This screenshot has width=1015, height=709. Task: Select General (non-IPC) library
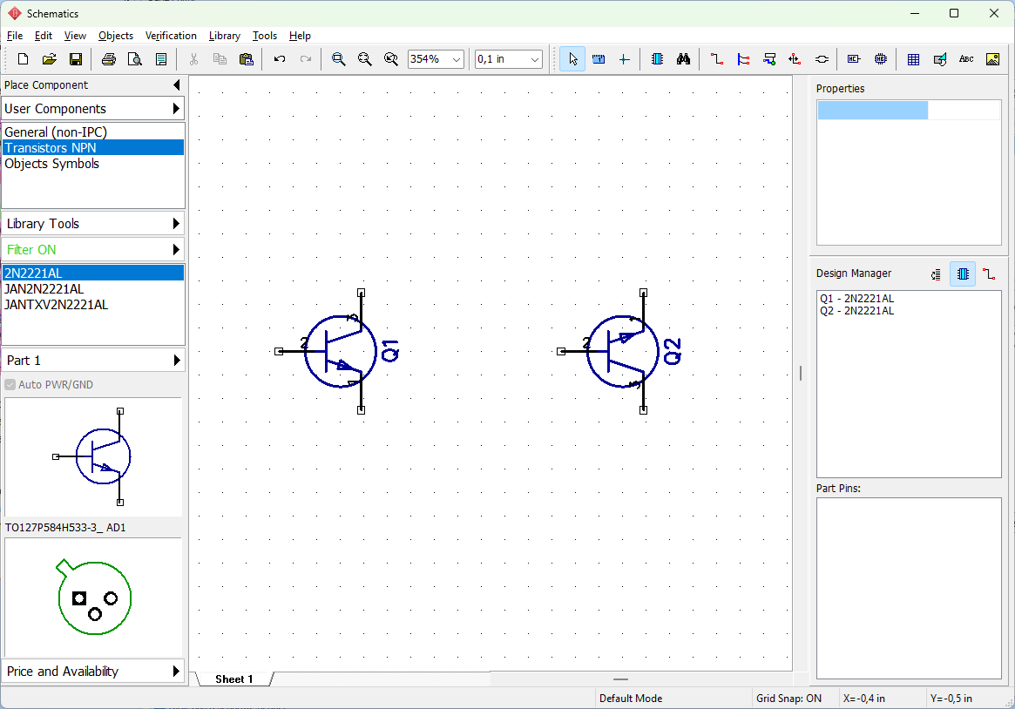click(x=93, y=132)
